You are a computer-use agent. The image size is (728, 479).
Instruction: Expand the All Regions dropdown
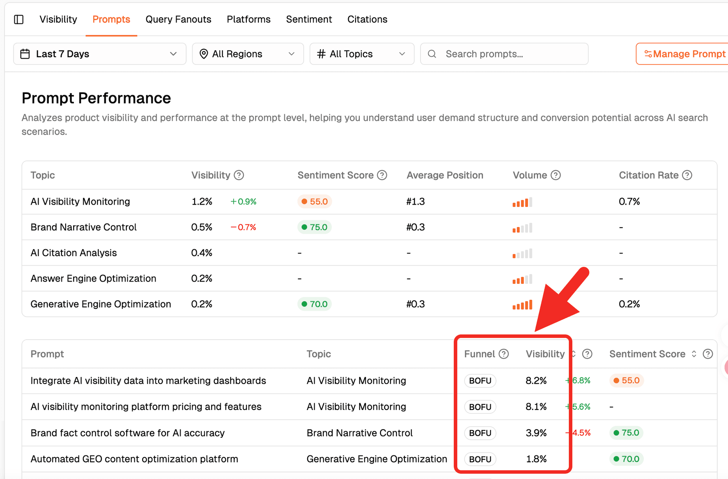[248, 54]
